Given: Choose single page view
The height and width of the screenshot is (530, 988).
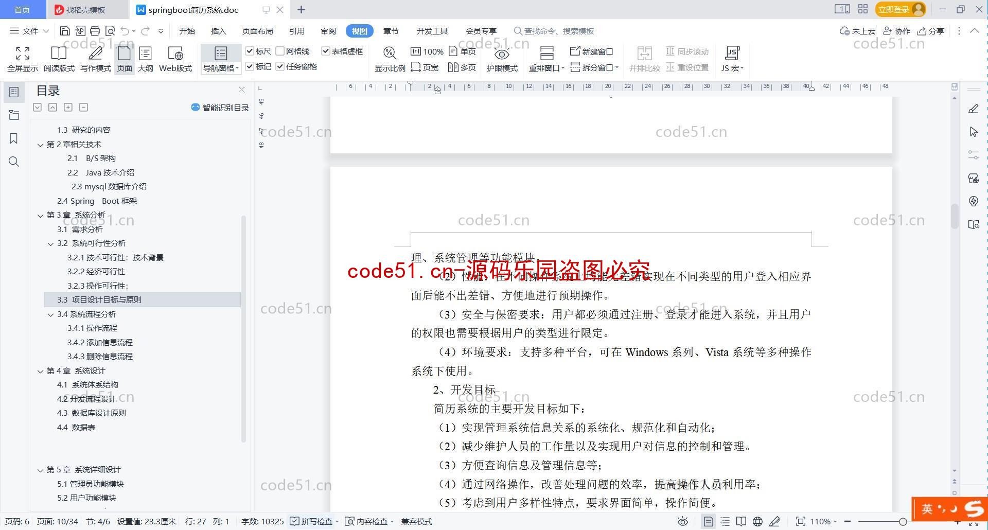Looking at the screenshot, I should tap(462, 51).
